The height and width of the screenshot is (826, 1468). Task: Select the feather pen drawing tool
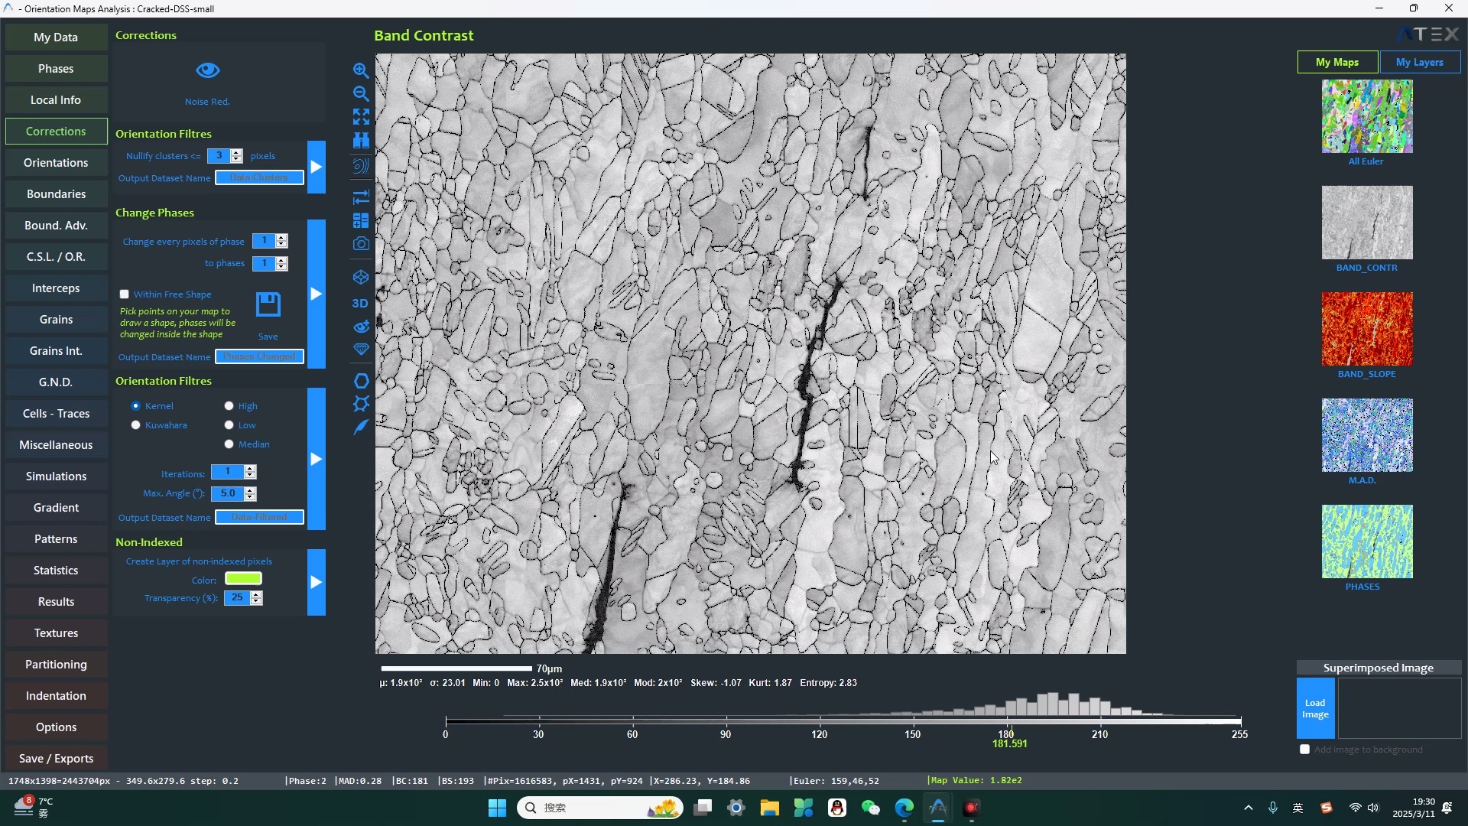coord(361,428)
